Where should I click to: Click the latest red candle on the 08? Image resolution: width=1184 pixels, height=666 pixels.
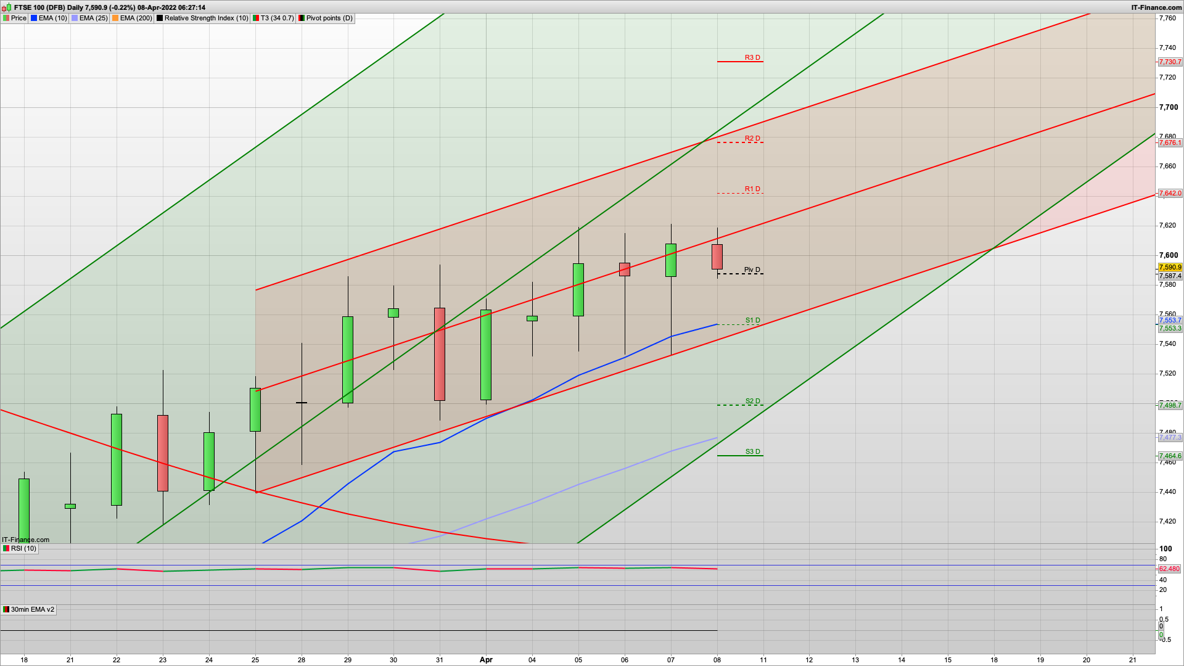click(717, 257)
